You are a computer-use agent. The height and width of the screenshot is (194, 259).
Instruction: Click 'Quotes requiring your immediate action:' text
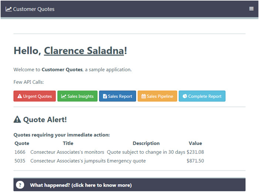(62, 135)
